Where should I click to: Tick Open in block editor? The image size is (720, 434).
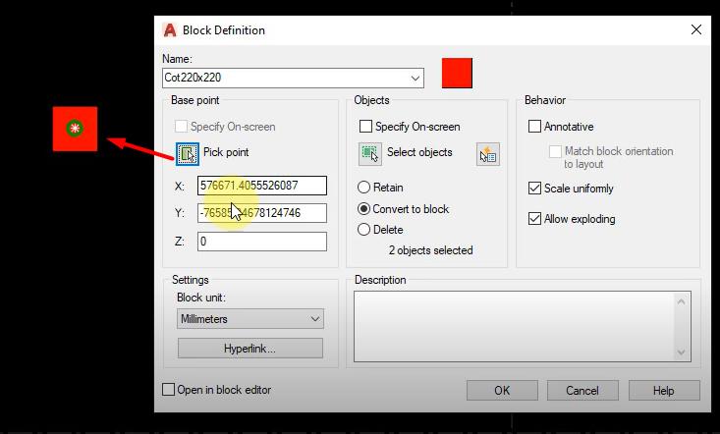(169, 390)
